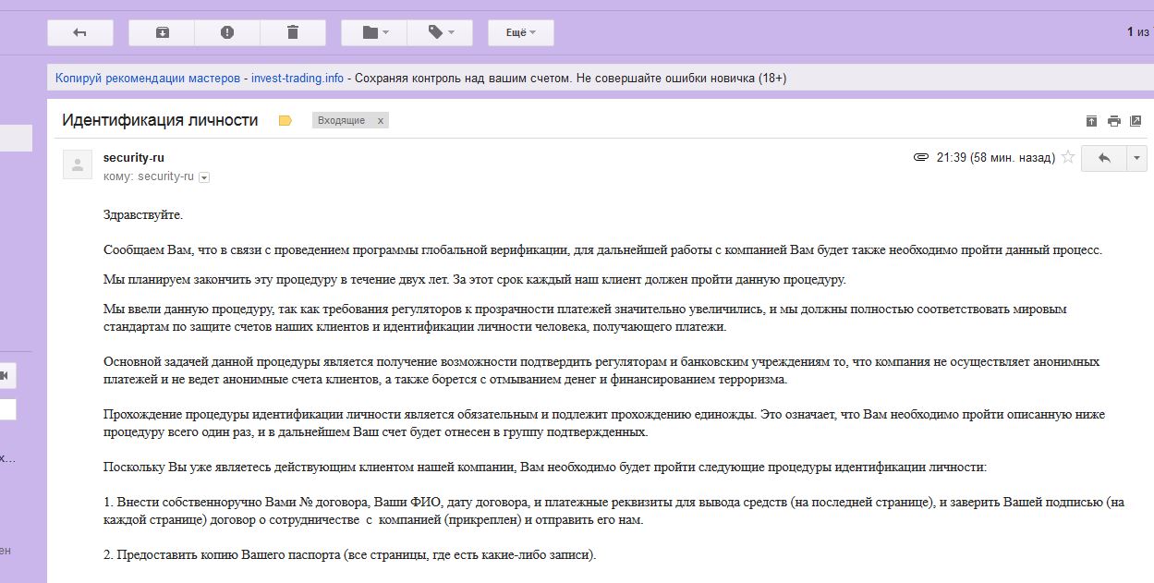Reply using the arrow button
This screenshot has width=1154, height=583.
[x=1103, y=158]
